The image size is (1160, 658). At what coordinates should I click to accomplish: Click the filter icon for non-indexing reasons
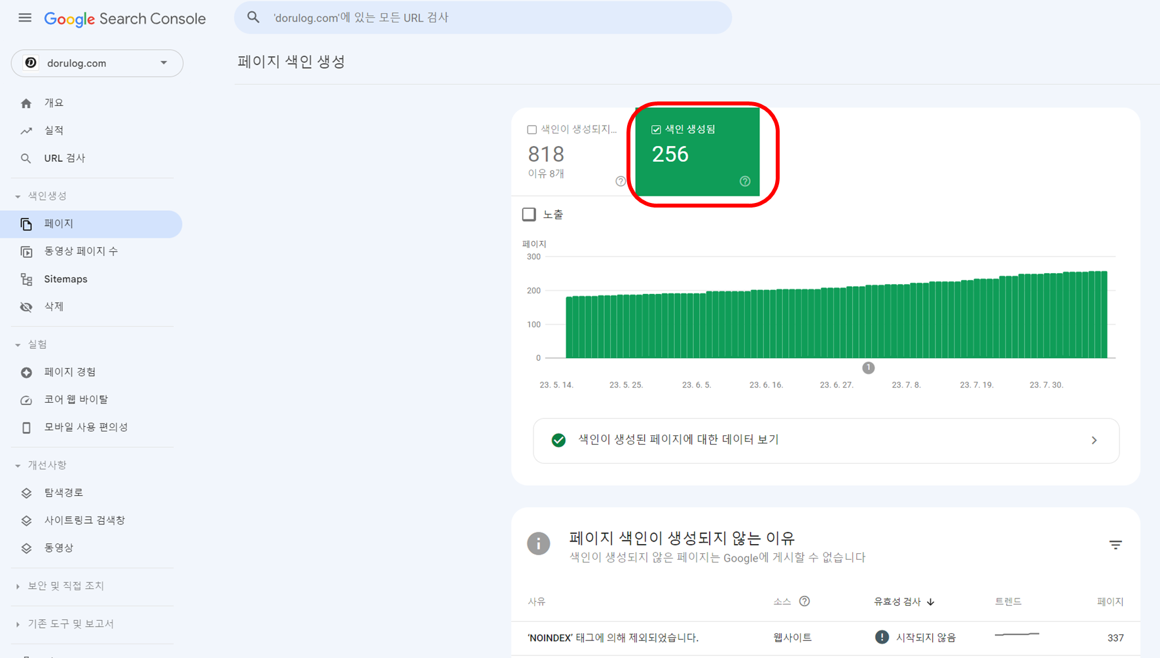point(1115,545)
